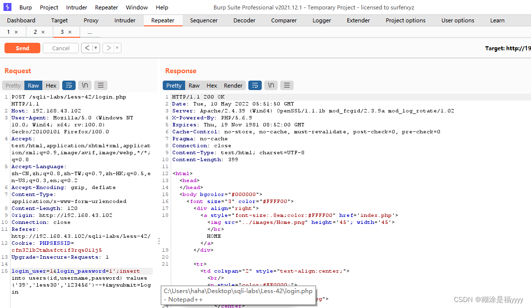Viewport: 531px width, 308px height.
Task: Click the Host: 192.168.43.102 header
Action: [46, 110]
